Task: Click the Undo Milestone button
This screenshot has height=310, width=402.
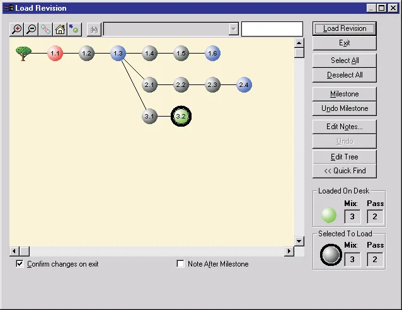Action: pos(345,108)
